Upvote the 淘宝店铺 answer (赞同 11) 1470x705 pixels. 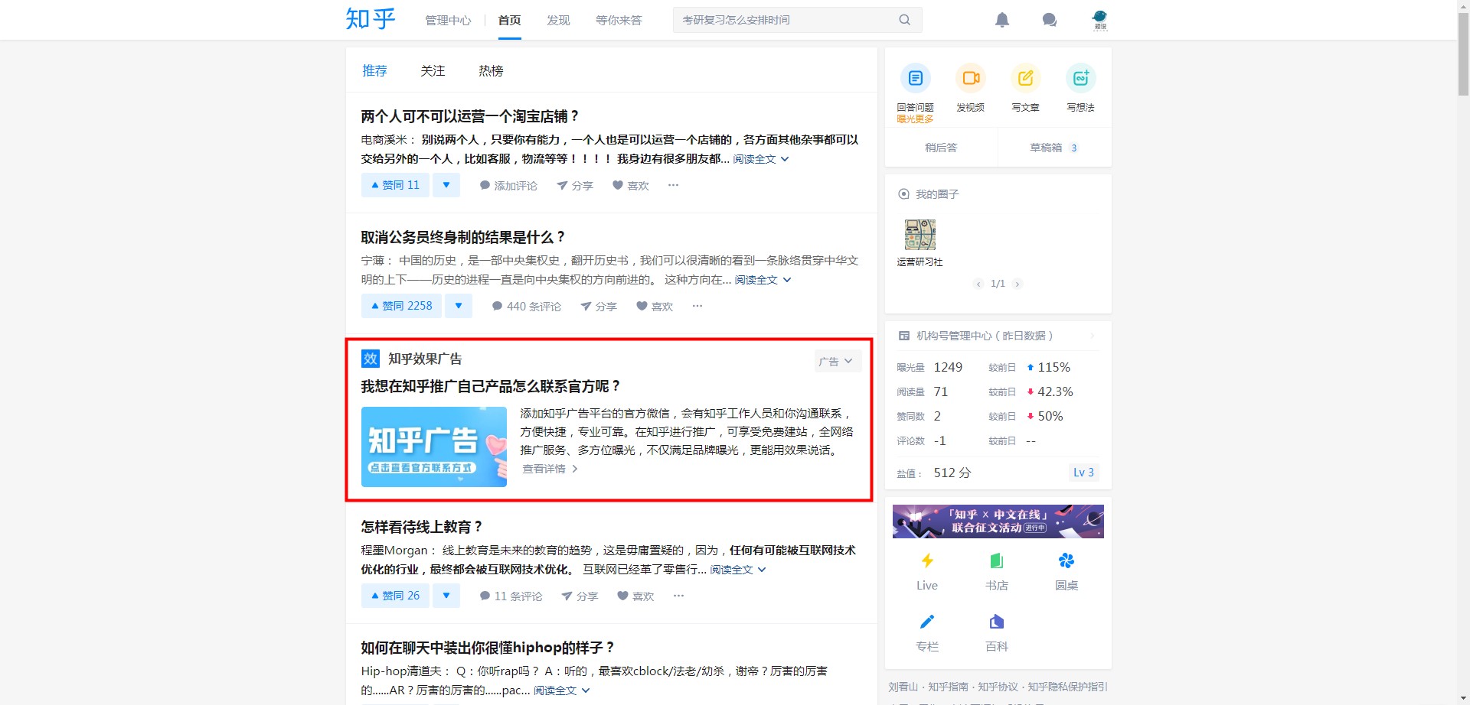(x=395, y=185)
